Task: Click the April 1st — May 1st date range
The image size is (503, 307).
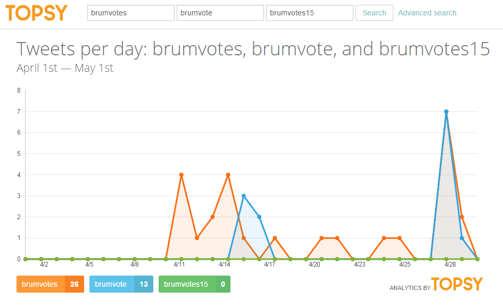Action: (65, 68)
